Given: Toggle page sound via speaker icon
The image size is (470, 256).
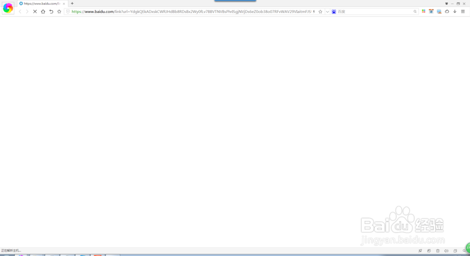Looking at the screenshot, I should 446,251.
